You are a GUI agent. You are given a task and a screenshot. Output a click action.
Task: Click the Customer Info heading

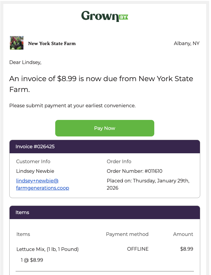(x=33, y=161)
